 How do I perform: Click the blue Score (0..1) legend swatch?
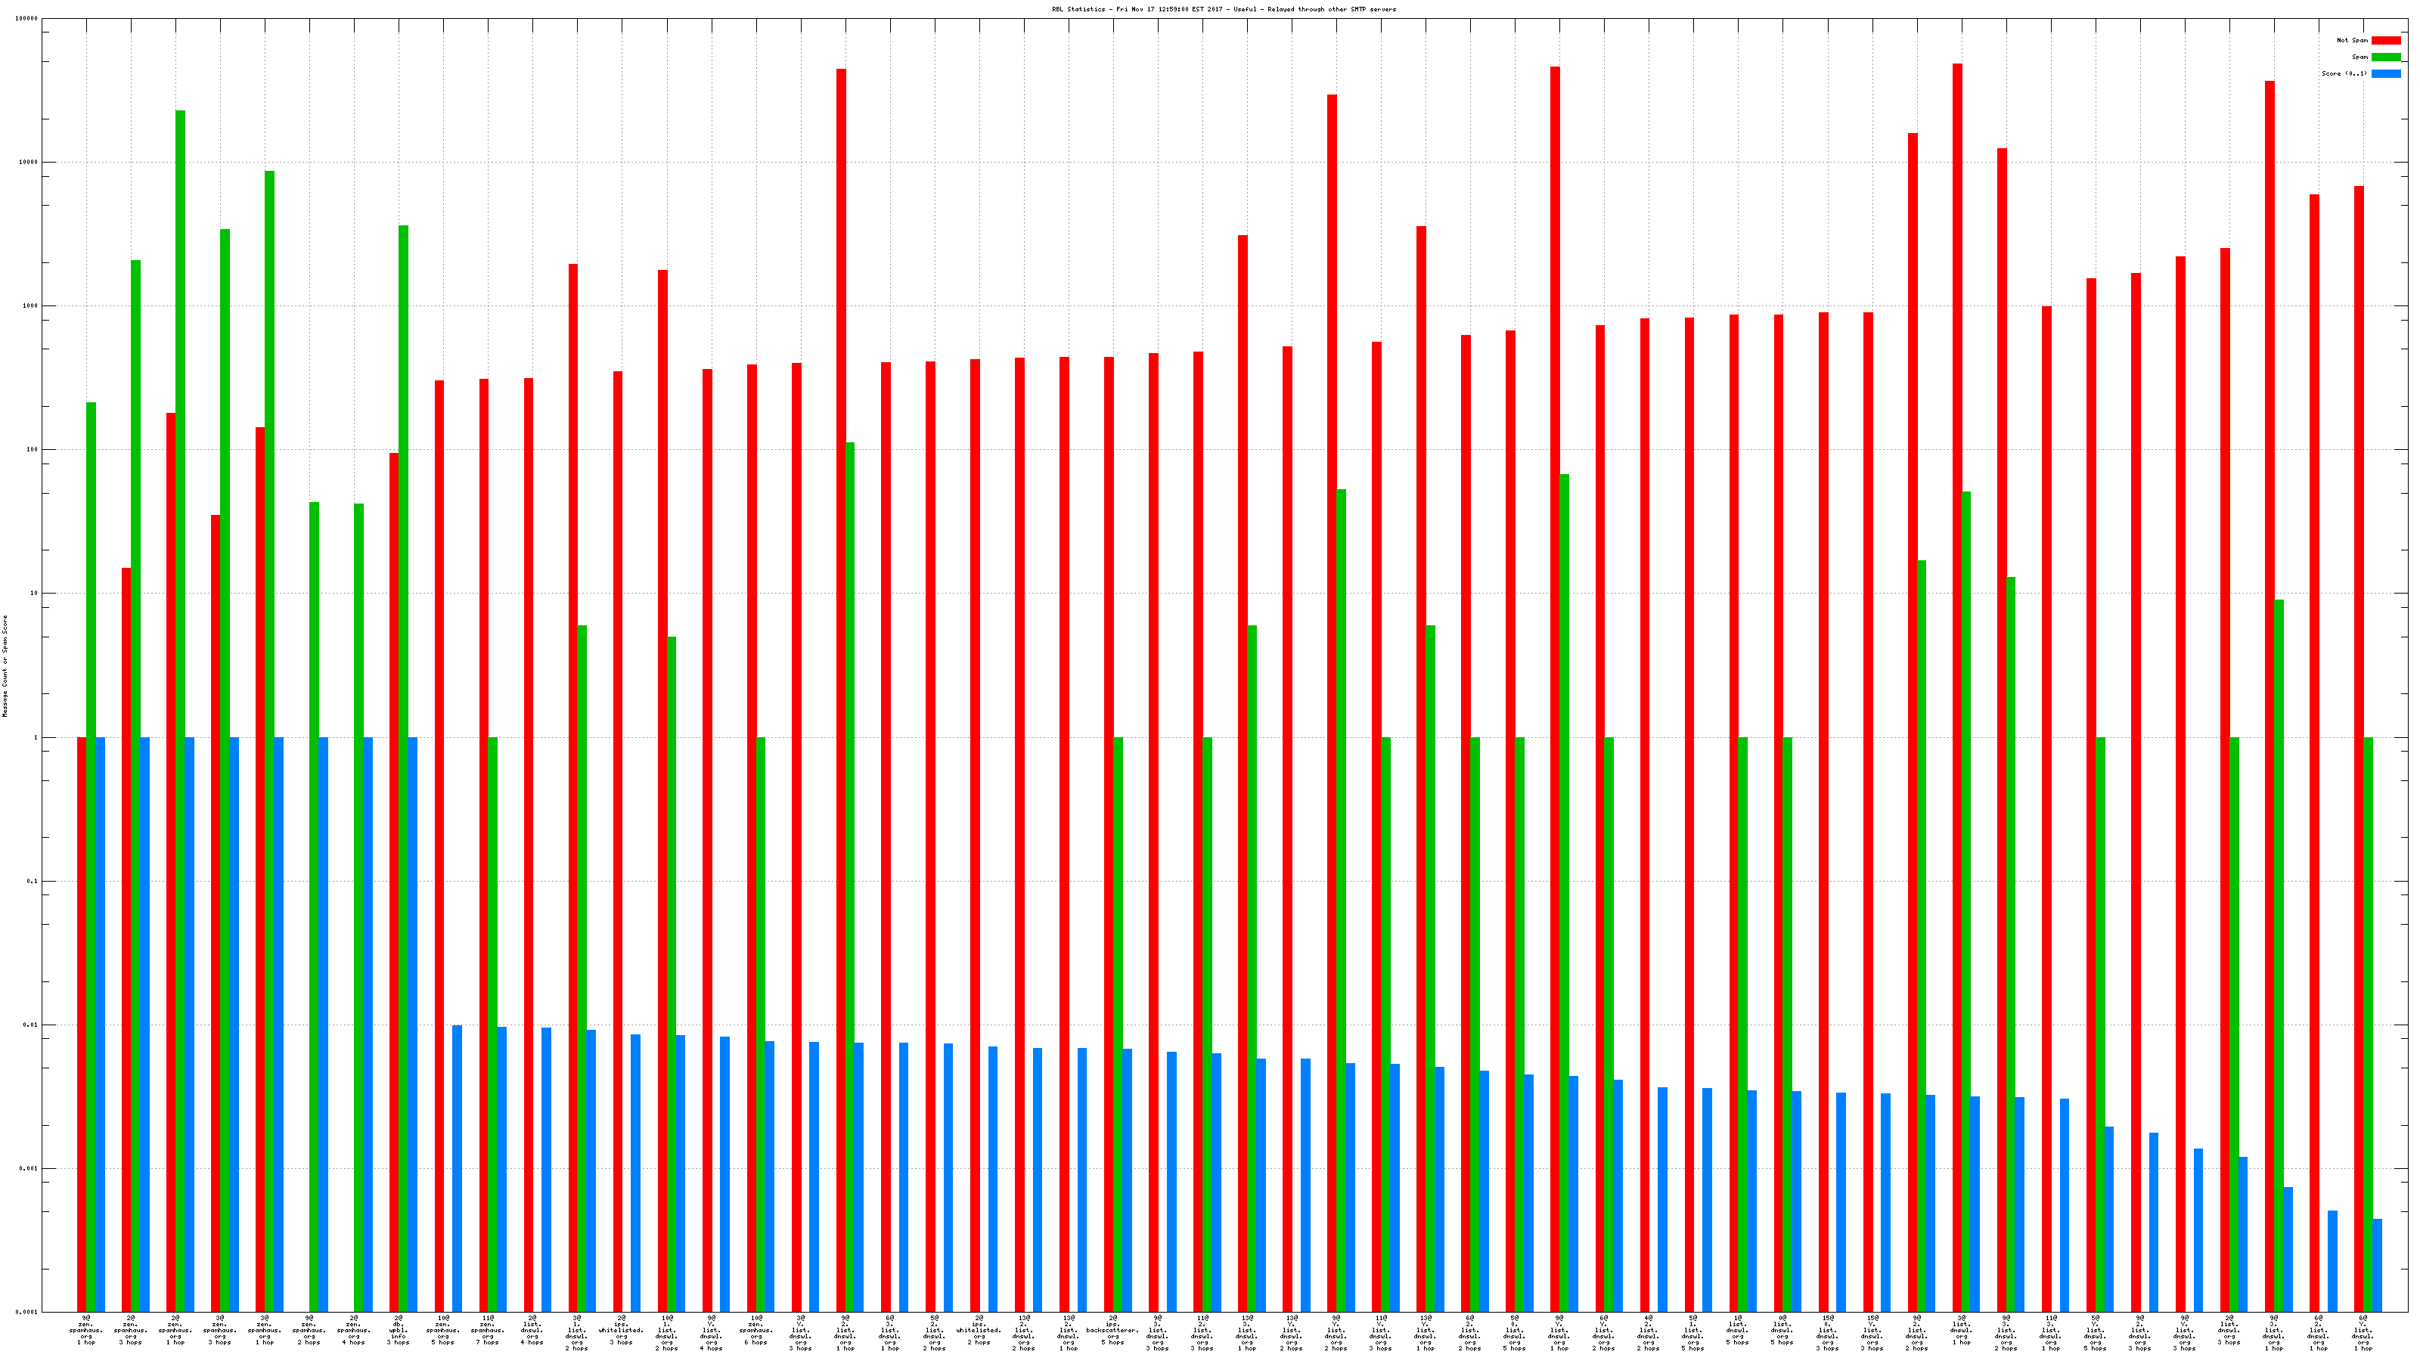coord(2385,74)
